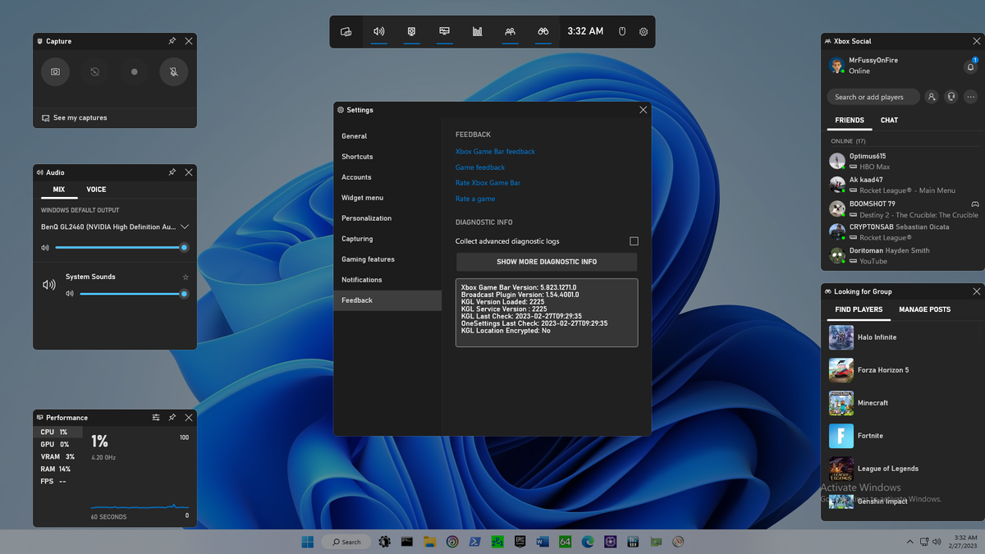Enable Collect advanced diagnostic logs checkbox
Viewport: 985px width, 554px height.
coord(634,241)
